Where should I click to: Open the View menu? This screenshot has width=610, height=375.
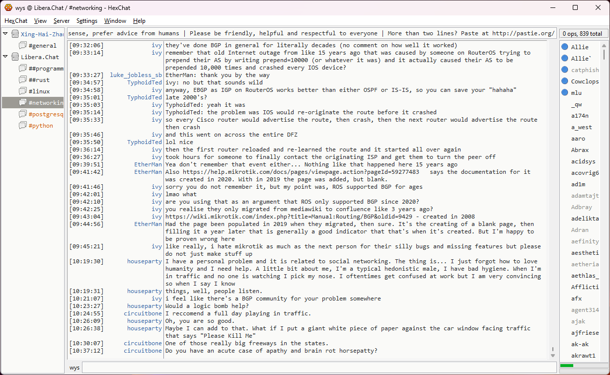click(x=41, y=21)
